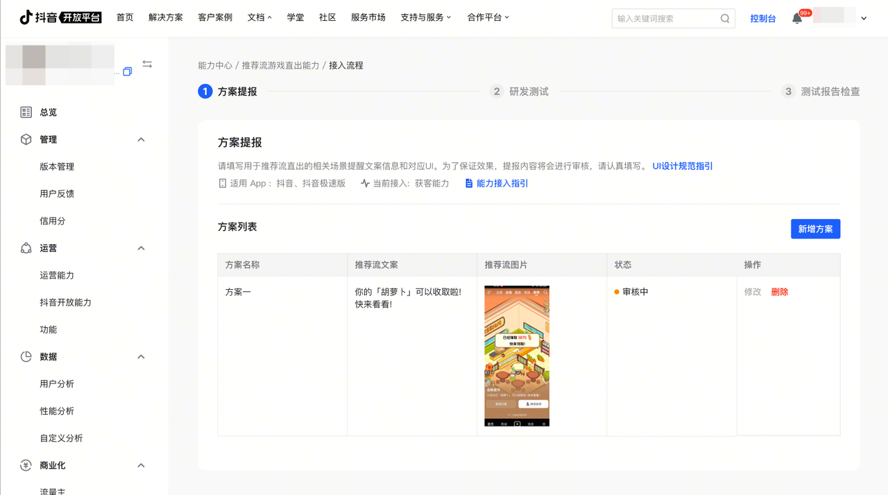Click the switch app arrows icon
Screen dimensions: 888x495
(147, 64)
